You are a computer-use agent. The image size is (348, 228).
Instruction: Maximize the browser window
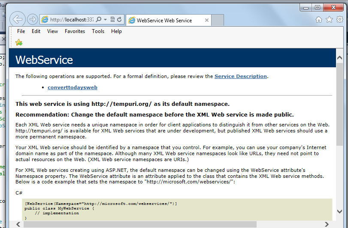coord(318,8)
